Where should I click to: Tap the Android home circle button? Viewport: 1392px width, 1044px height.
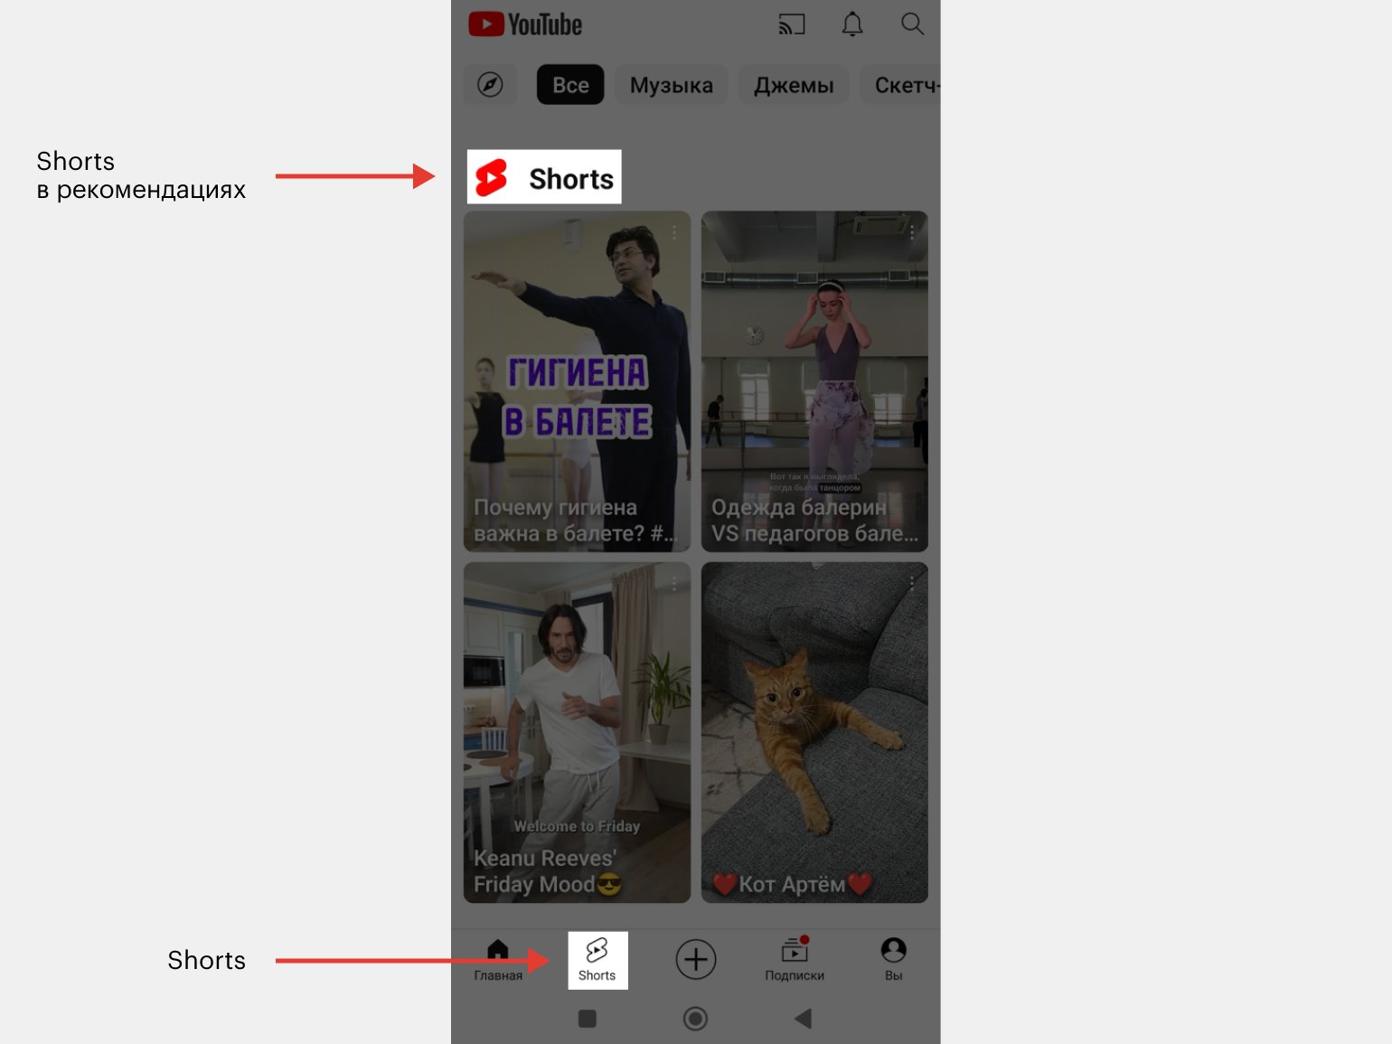(695, 1019)
